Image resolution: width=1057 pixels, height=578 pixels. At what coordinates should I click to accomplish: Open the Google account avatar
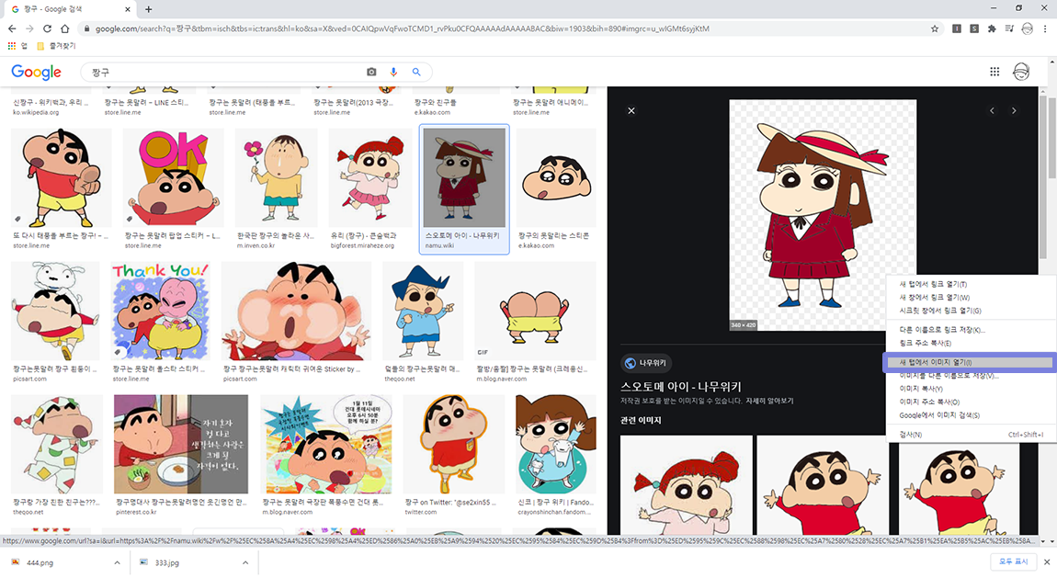tap(1021, 72)
